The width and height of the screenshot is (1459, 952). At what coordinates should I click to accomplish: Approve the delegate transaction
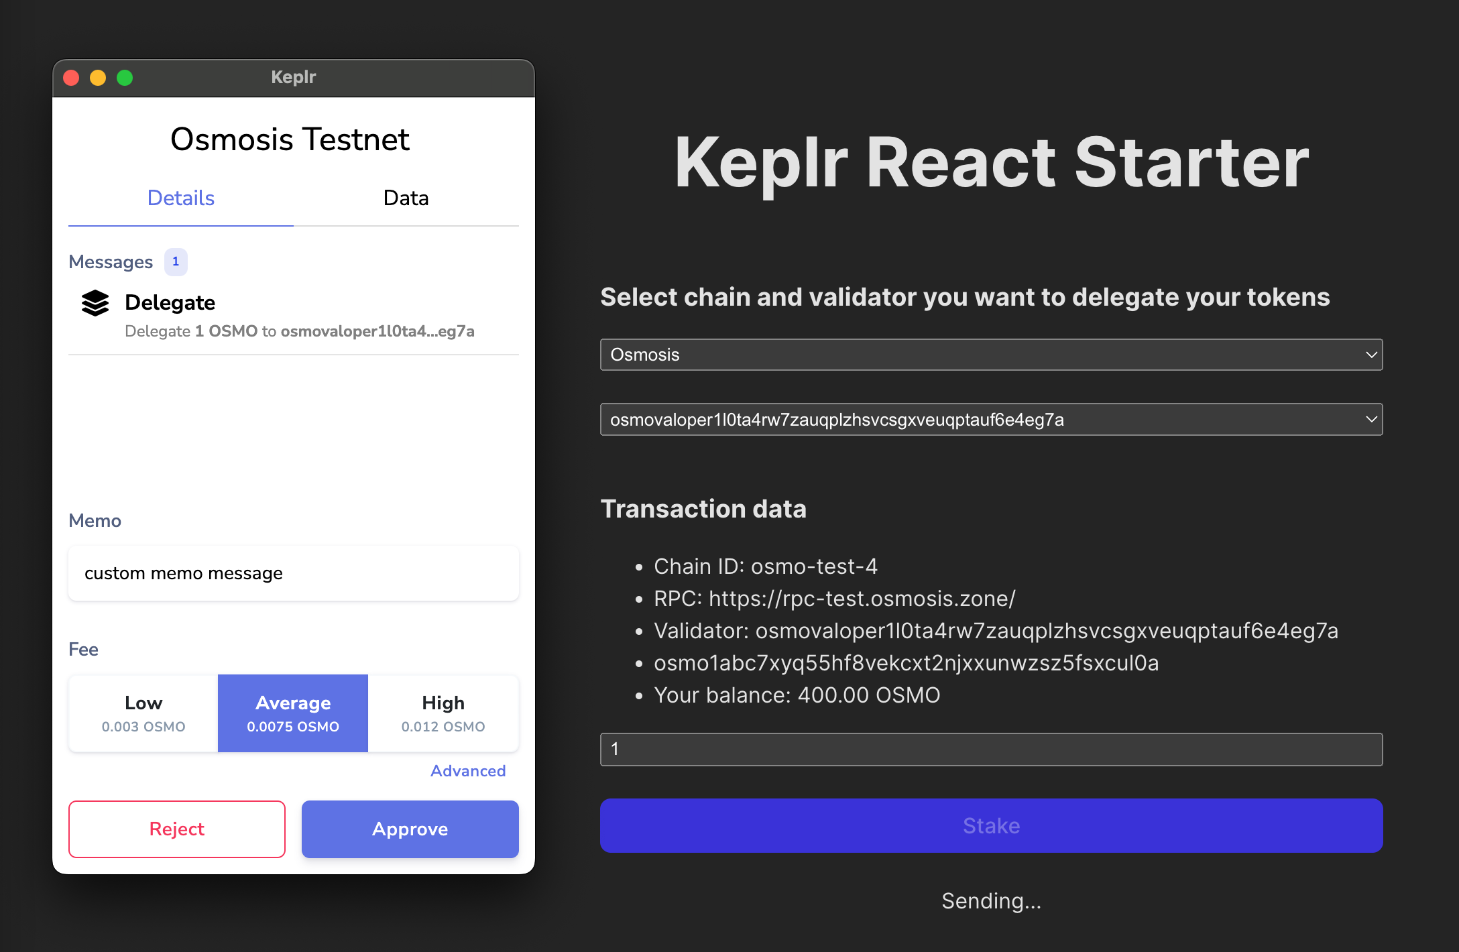point(410,829)
